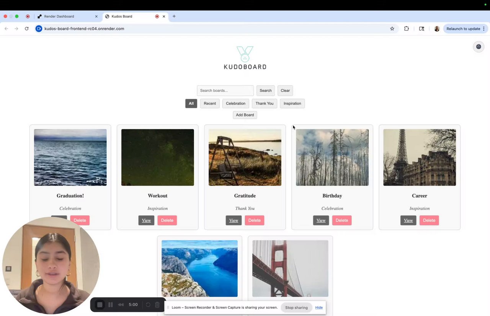This screenshot has width=490, height=316.
Task: Click the Gratitude board title
Action: [245, 196]
